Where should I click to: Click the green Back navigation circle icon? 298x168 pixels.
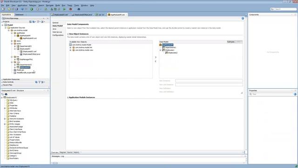[32, 9]
